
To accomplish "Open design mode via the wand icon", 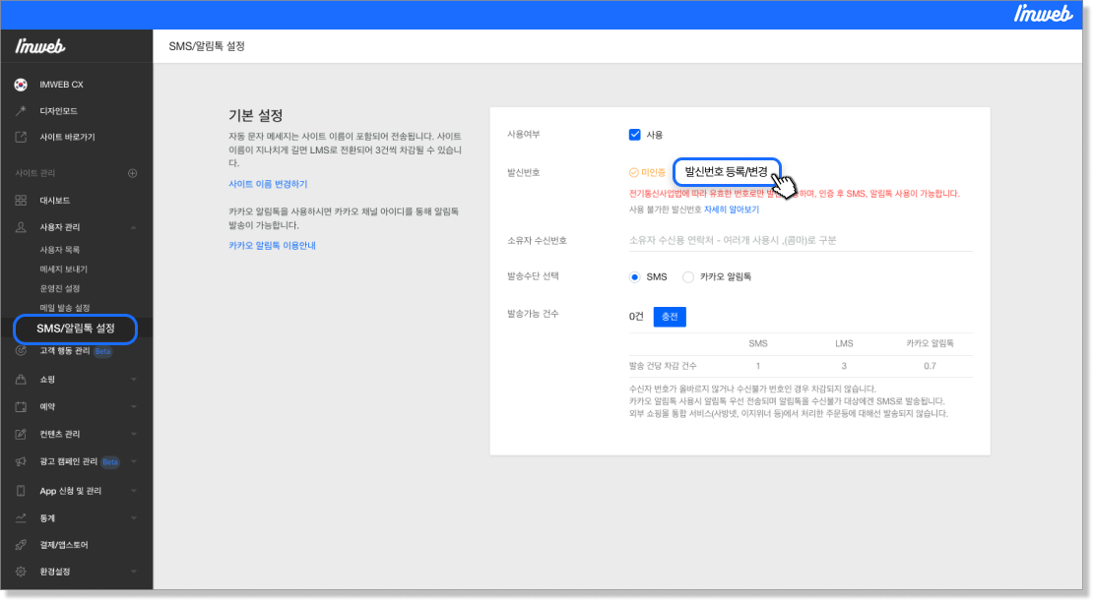I will 21,111.
